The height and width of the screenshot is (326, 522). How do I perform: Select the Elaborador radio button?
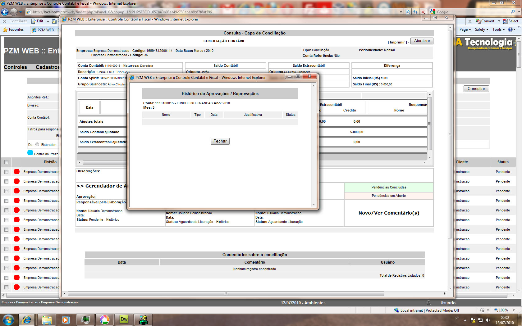pyautogui.click(x=37, y=144)
